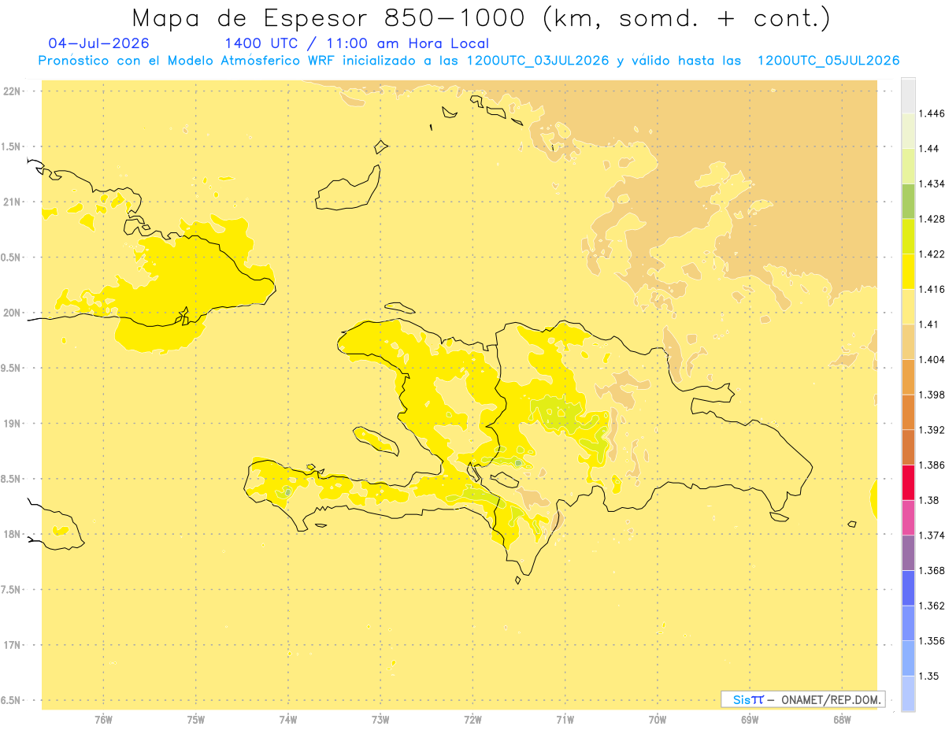Click the 'ONAMET/REP.DOM.' credit box
Screen dimensions: 945x730
[x=802, y=699]
